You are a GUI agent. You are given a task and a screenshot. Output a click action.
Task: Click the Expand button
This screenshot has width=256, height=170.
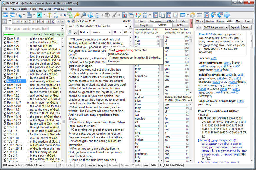point(234,27)
